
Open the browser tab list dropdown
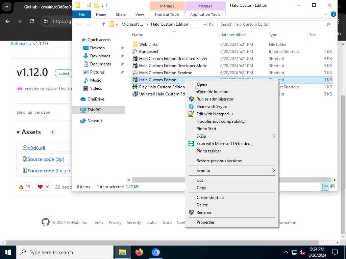coord(7,7)
